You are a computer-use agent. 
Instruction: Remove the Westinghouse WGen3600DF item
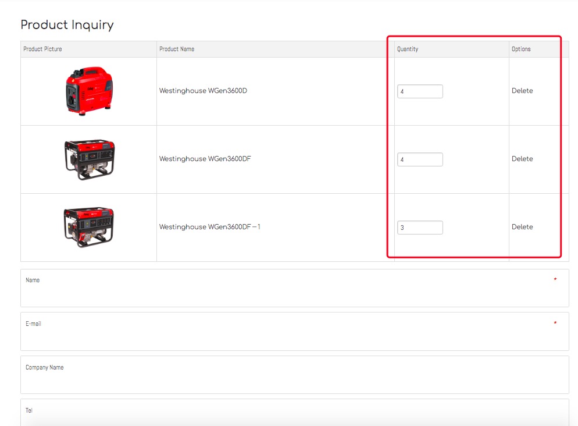click(522, 159)
